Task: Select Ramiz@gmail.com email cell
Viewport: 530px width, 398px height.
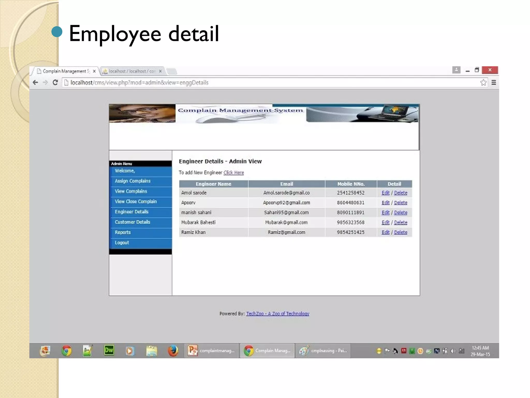Action: pyautogui.click(x=286, y=232)
